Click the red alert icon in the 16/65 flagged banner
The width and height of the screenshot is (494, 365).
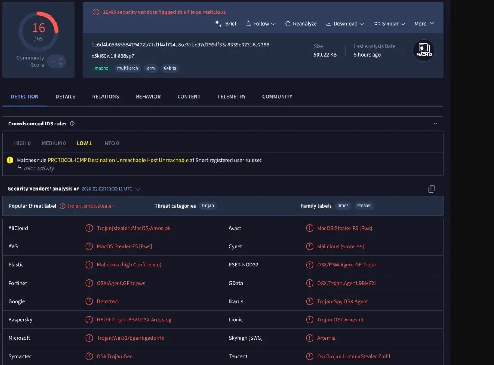[x=96, y=12]
